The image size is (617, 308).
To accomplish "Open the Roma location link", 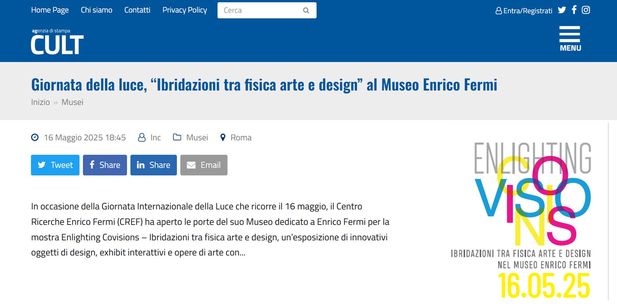I will (241, 138).
